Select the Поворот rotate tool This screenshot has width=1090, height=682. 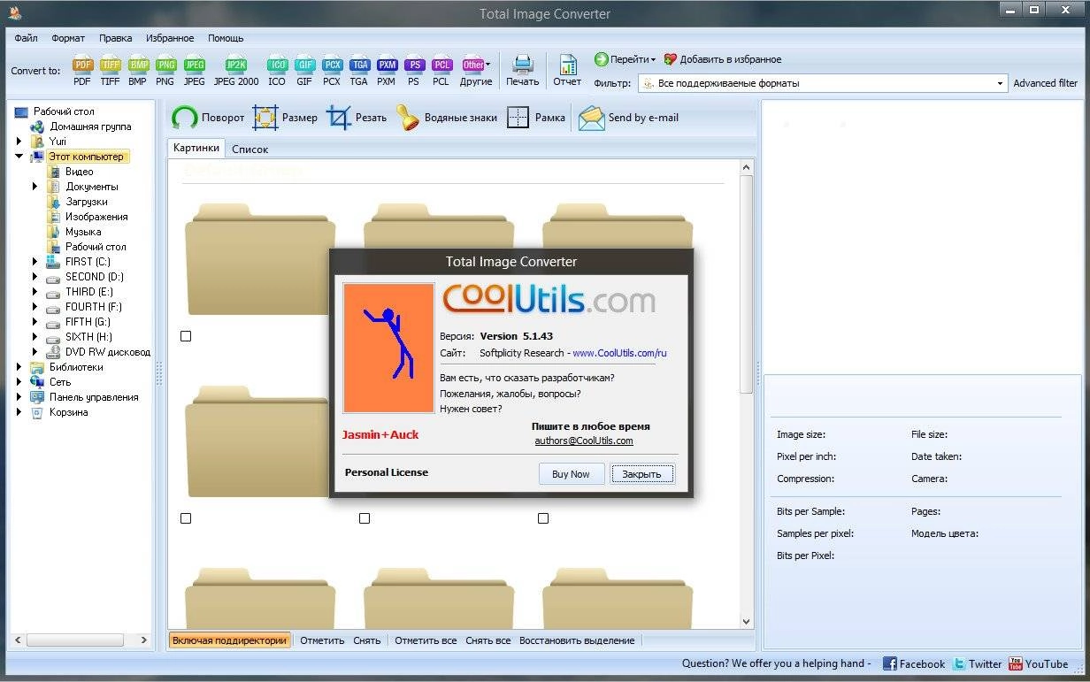[208, 118]
